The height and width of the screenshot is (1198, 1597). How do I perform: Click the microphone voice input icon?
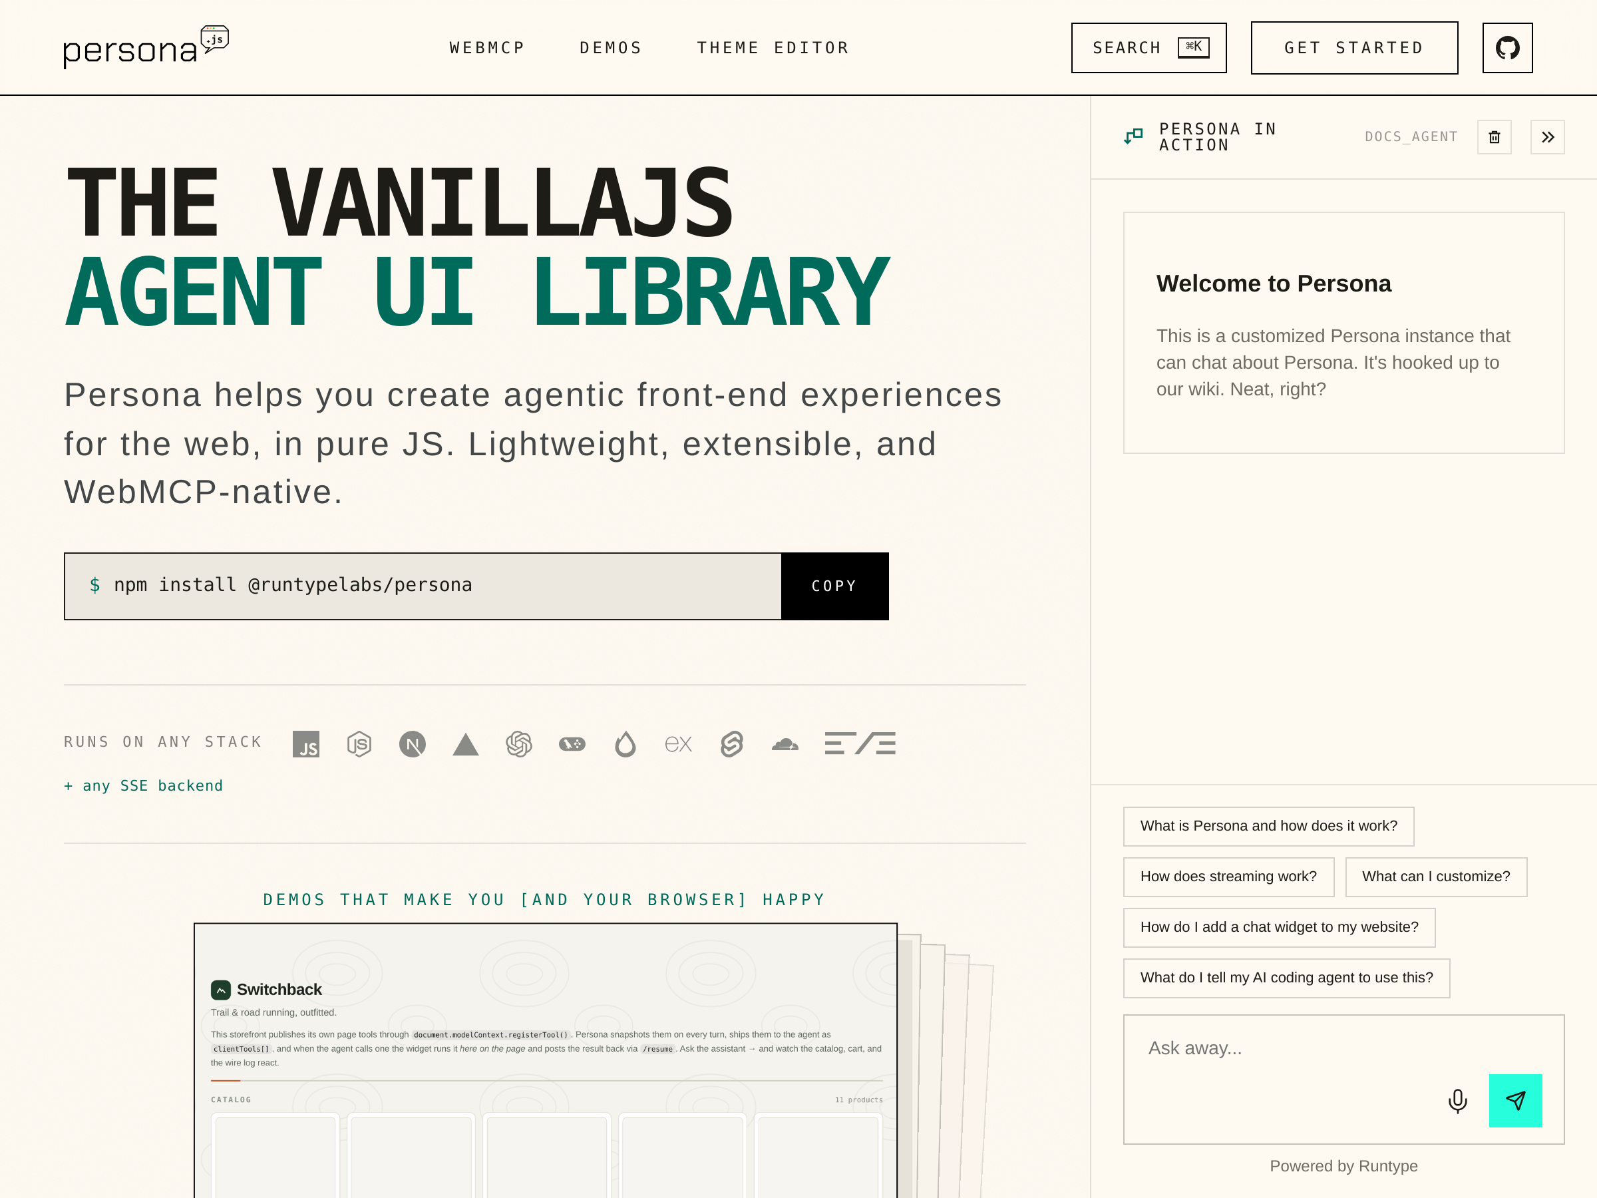pyautogui.click(x=1457, y=1101)
